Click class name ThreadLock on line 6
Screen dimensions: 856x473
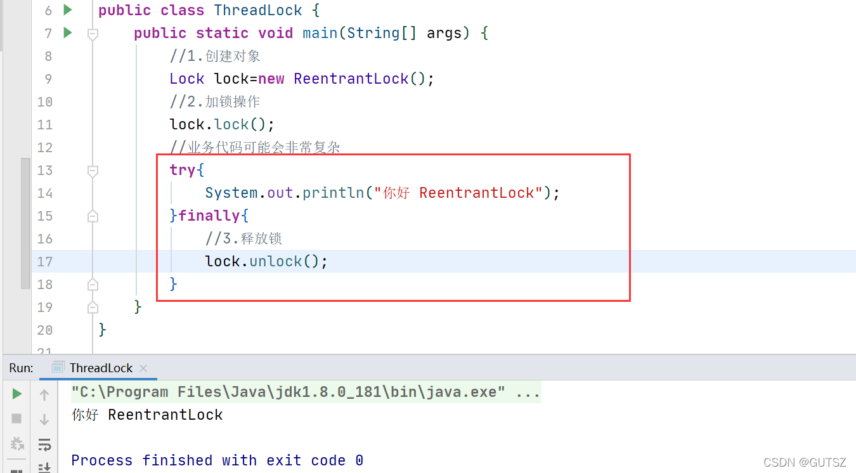(258, 10)
